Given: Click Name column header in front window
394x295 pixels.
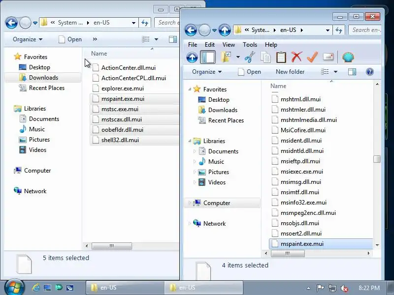Looking at the screenshot, I should tap(278, 86).
